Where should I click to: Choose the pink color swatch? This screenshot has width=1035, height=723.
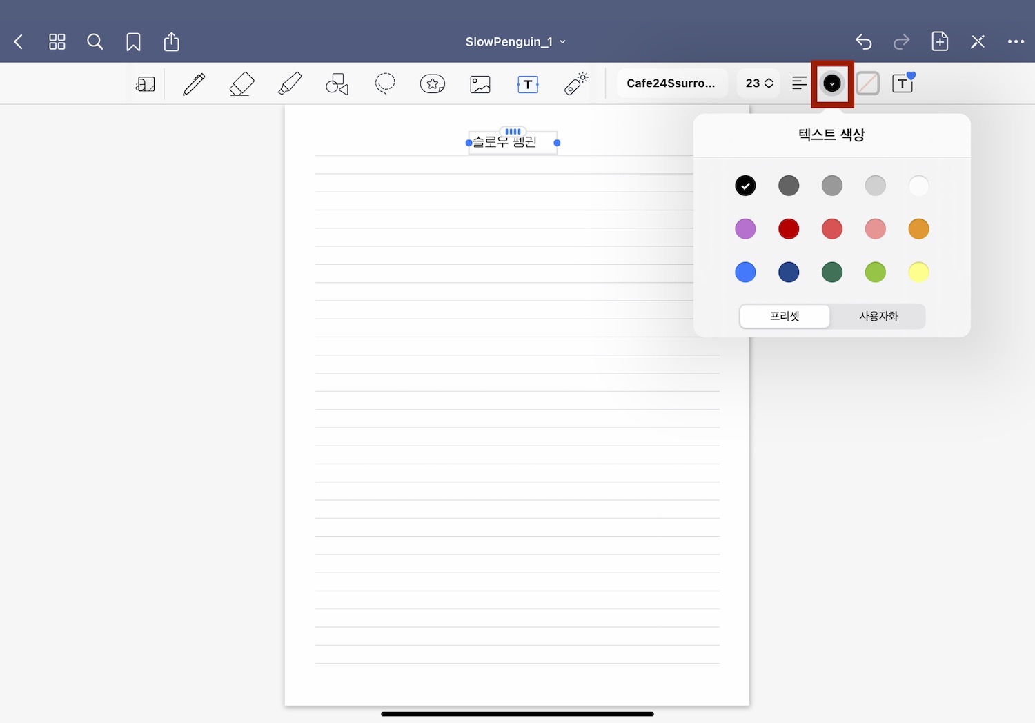pyautogui.click(x=876, y=229)
